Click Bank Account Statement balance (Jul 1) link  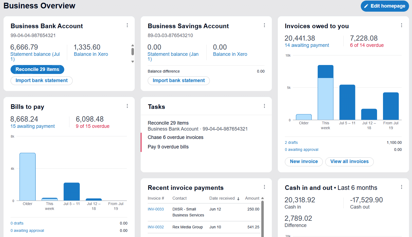pos(35,56)
